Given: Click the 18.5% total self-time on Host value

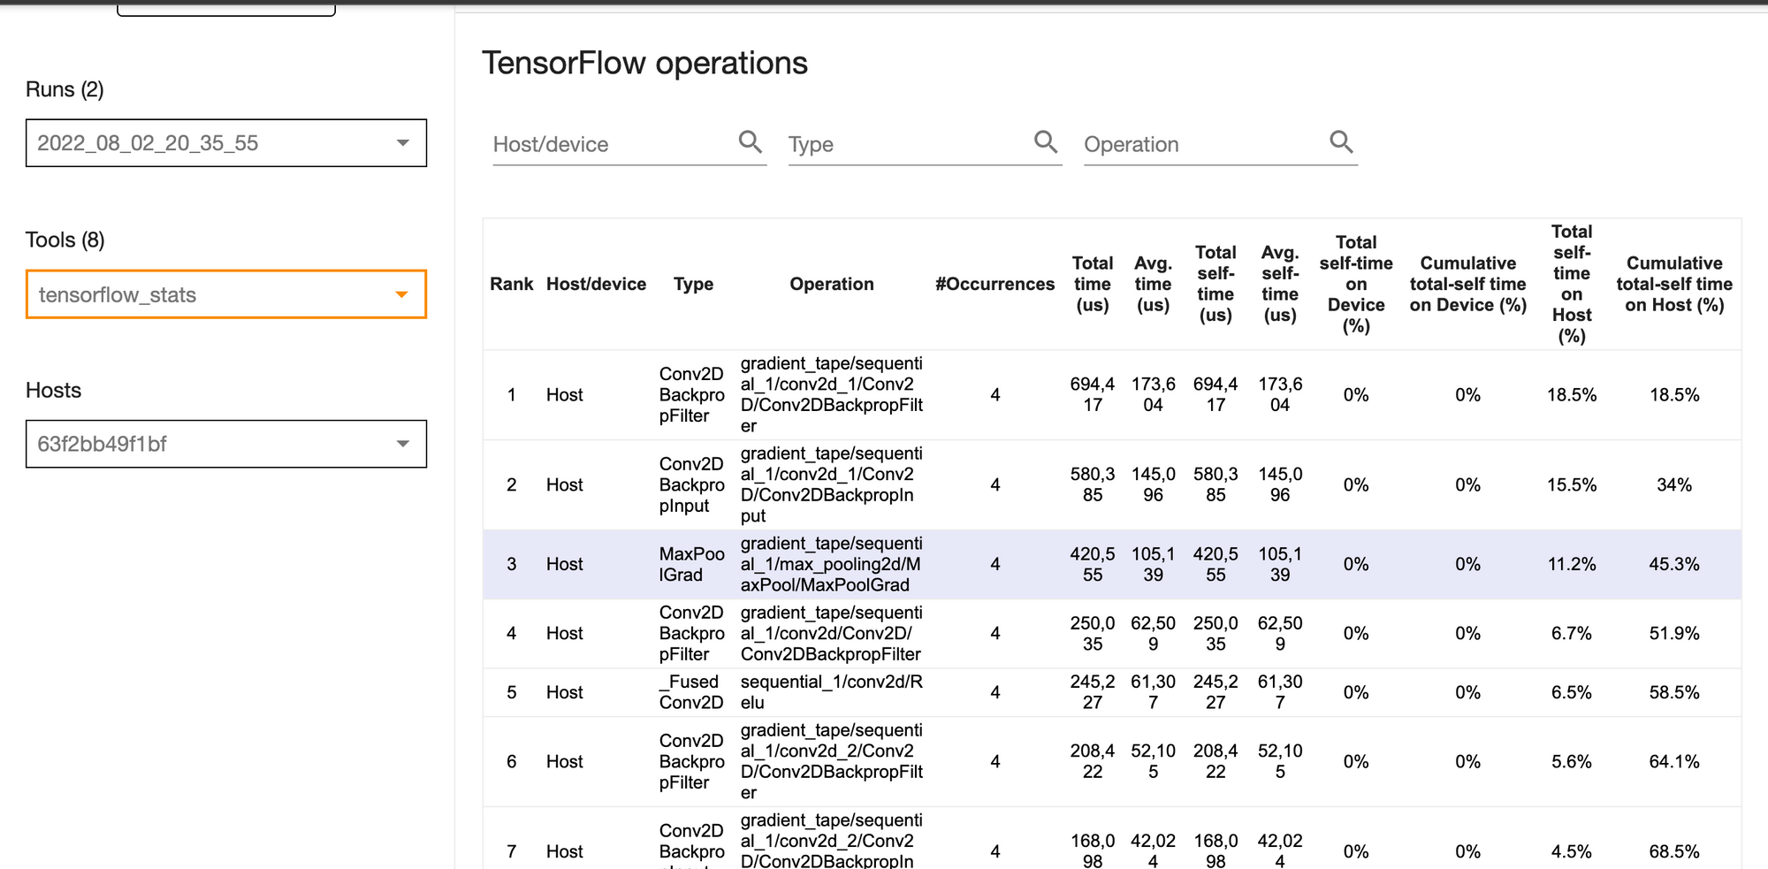Looking at the screenshot, I should 1571,395.
